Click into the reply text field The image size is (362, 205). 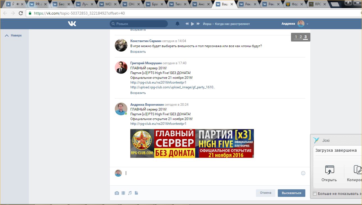(212, 173)
